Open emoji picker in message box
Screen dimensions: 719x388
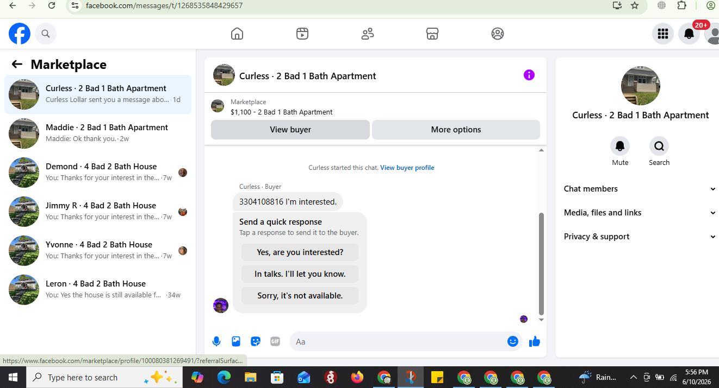(x=512, y=341)
